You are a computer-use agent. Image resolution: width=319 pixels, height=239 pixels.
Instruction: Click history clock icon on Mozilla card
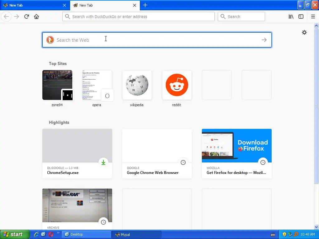coord(263,162)
